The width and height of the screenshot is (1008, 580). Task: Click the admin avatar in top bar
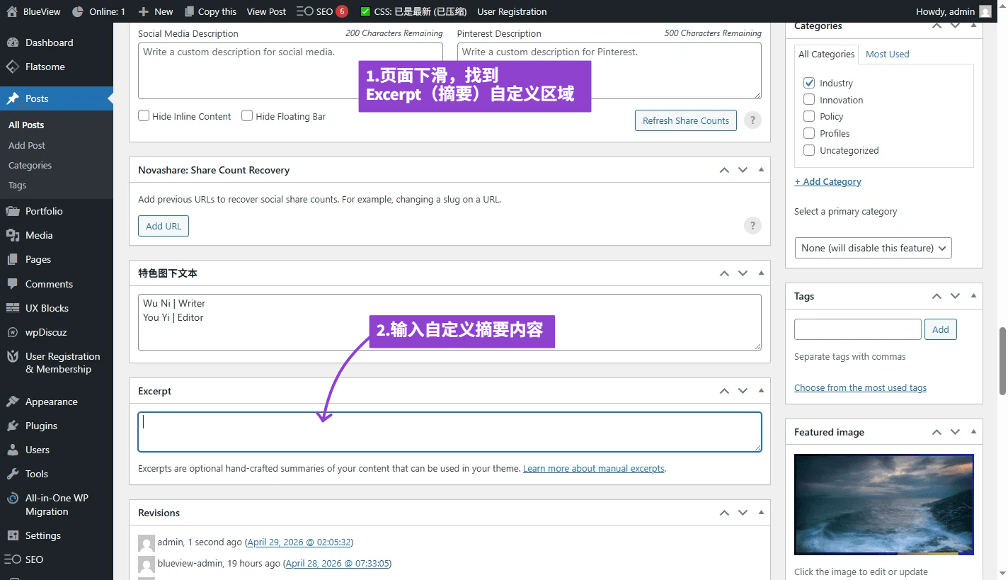(x=985, y=11)
